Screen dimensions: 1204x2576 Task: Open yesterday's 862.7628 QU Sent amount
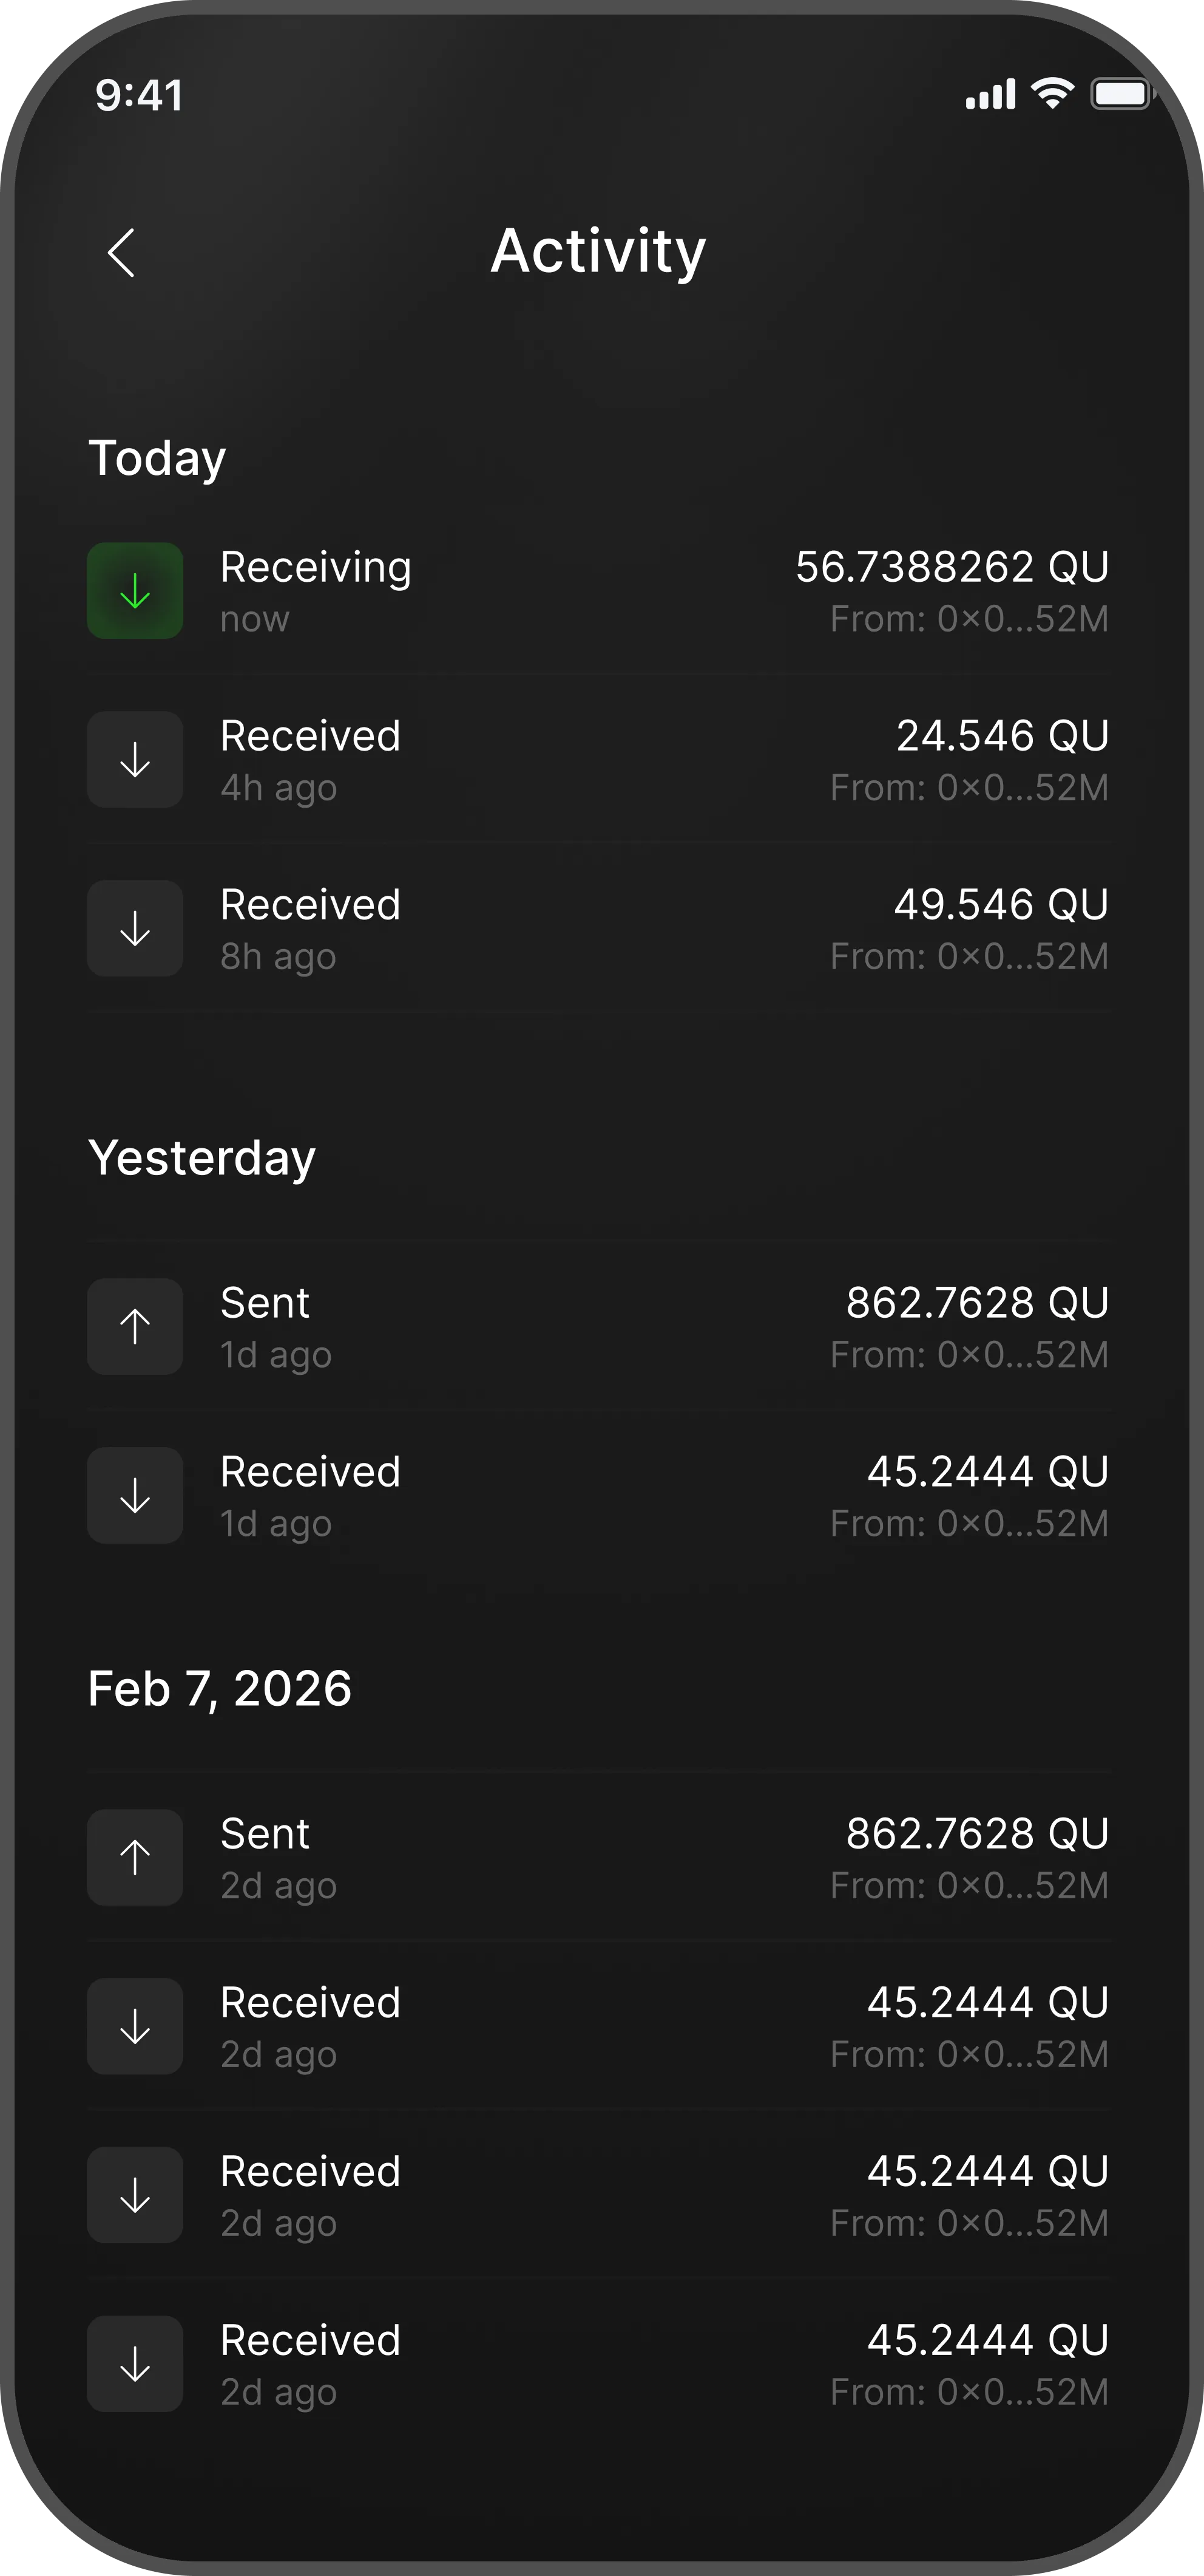click(976, 1303)
